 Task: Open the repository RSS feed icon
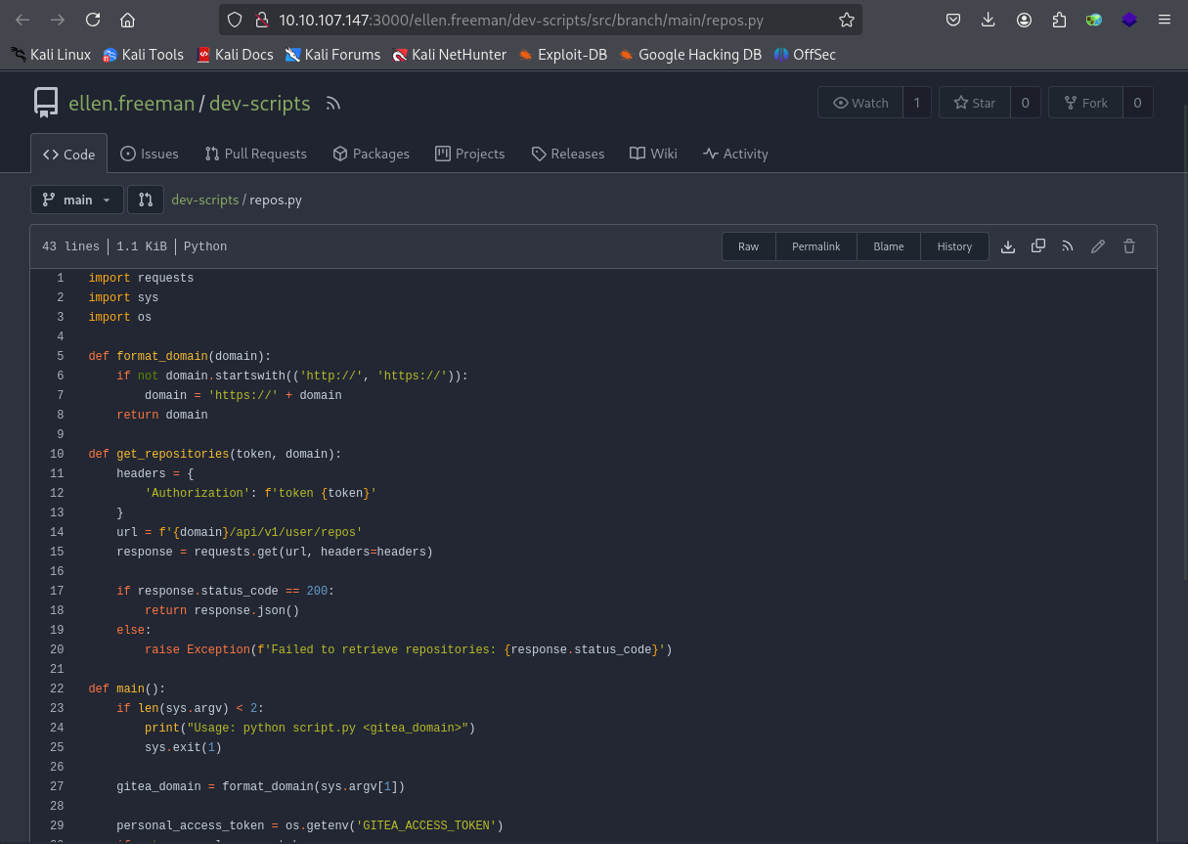(333, 103)
